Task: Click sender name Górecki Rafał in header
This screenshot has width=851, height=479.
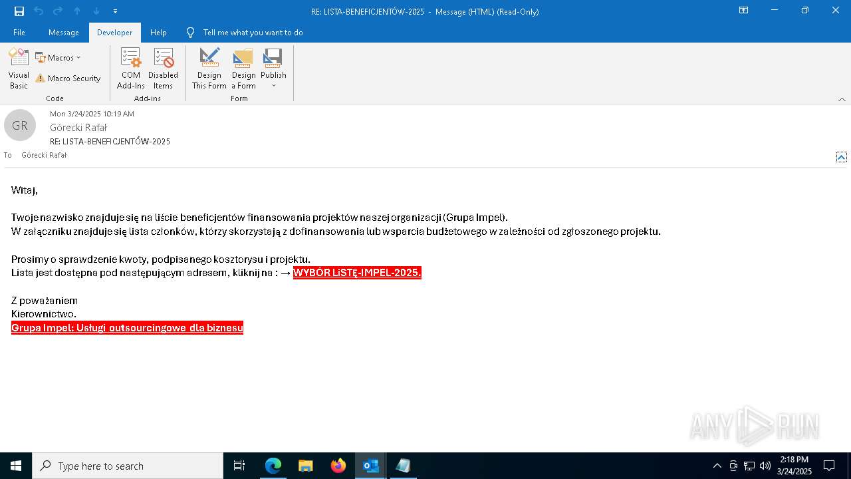Action: coord(78,128)
